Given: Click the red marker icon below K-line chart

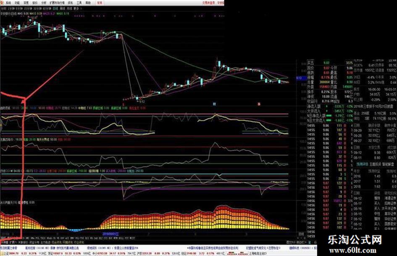Looking at the screenshot, I should coord(259,104).
